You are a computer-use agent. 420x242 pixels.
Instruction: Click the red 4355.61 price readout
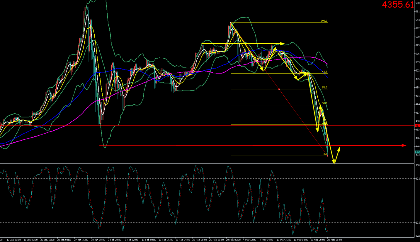click(x=398, y=5)
